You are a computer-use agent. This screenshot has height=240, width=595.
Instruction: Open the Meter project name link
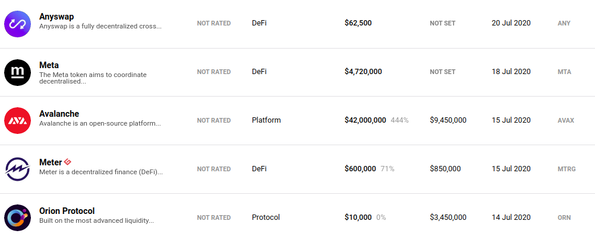click(51, 162)
